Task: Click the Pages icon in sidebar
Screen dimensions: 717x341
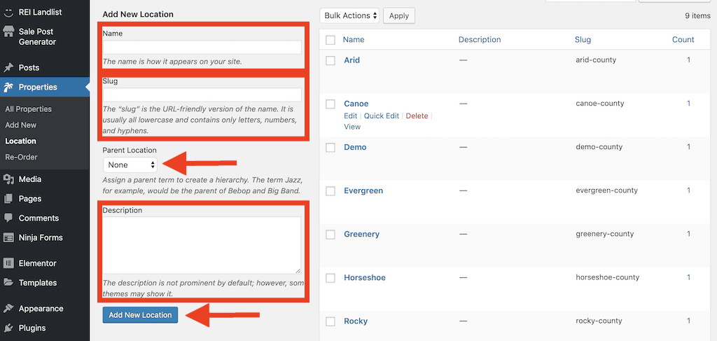Action: point(8,199)
